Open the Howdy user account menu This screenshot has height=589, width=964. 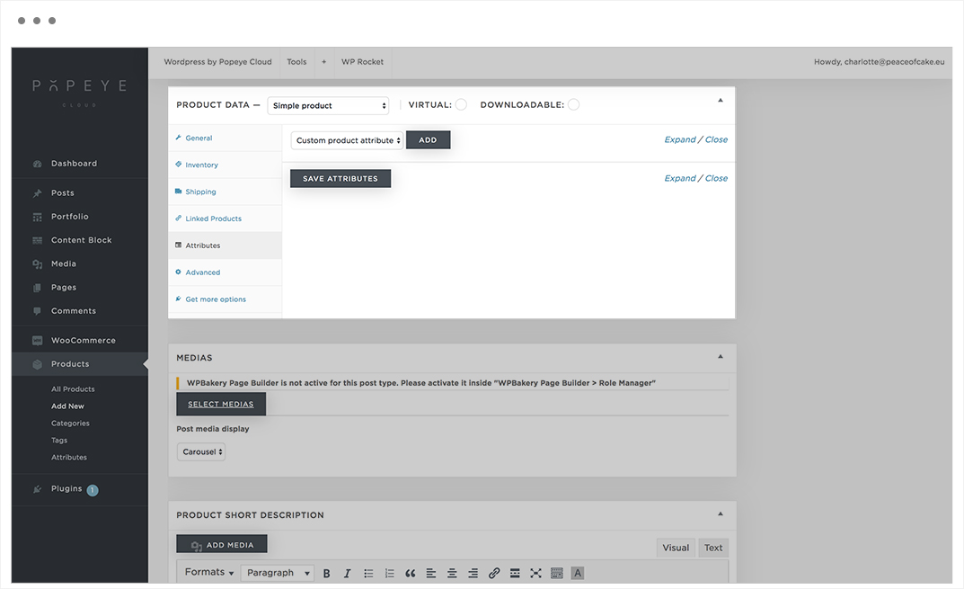tap(880, 62)
